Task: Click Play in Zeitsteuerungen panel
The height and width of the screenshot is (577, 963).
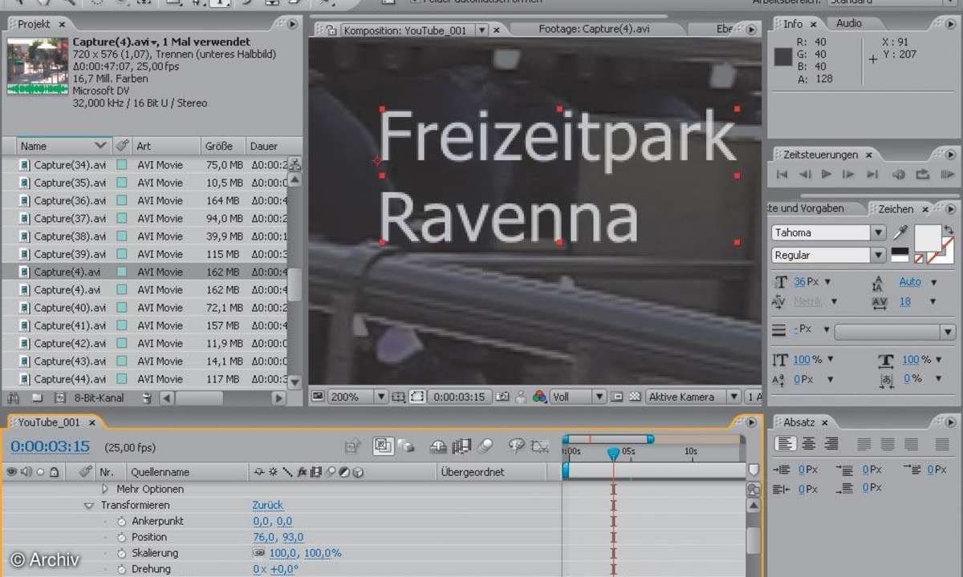Action: pos(827,175)
